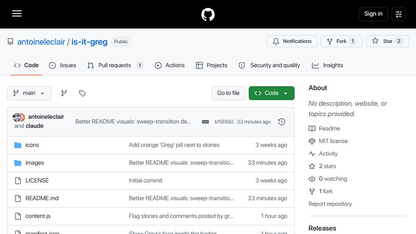Open commit history clock icon

pos(282,122)
